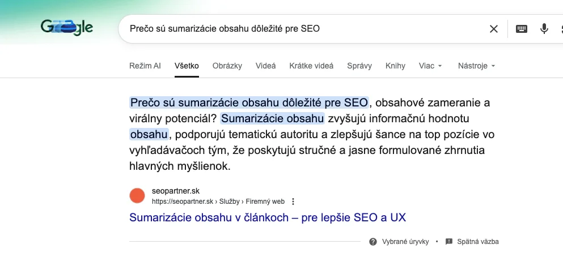Click the Google logo
Image resolution: width=563 pixels, height=257 pixels.
point(67,27)
